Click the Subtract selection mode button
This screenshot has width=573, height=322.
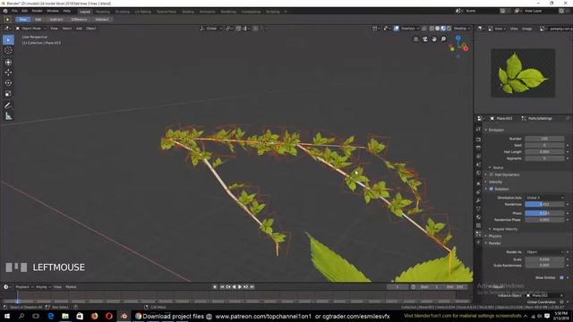(x=56, y=20)
